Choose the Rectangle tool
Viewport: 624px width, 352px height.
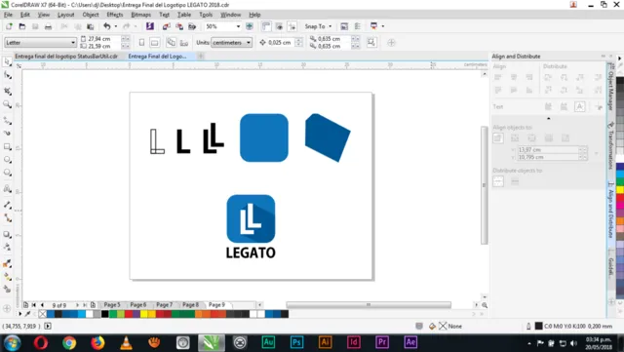point(7,147)
